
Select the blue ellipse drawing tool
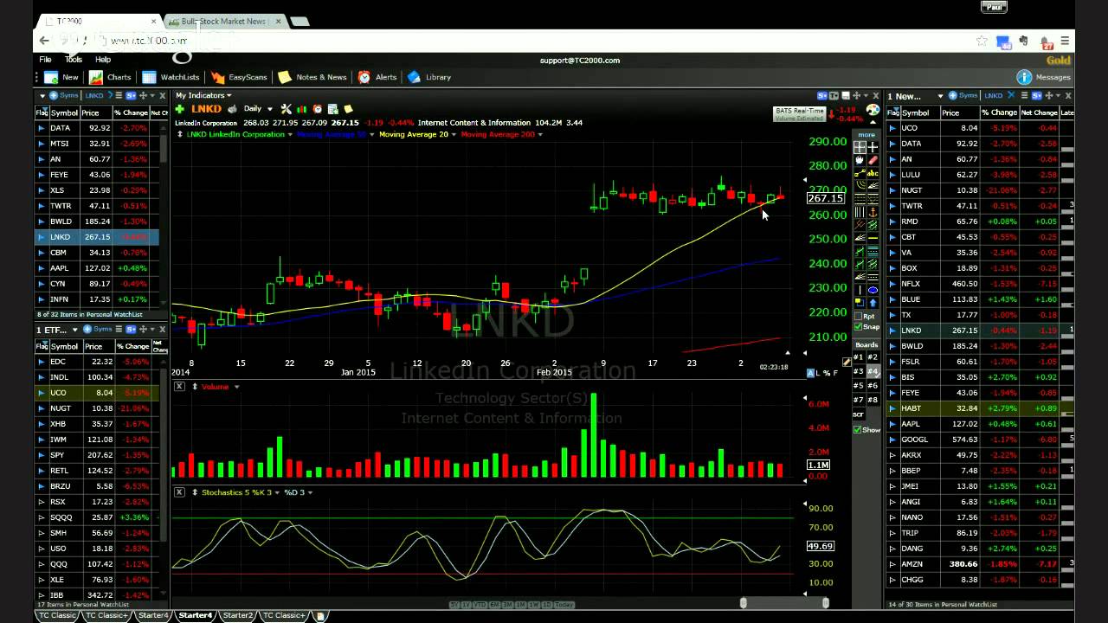tap(873, 290)
